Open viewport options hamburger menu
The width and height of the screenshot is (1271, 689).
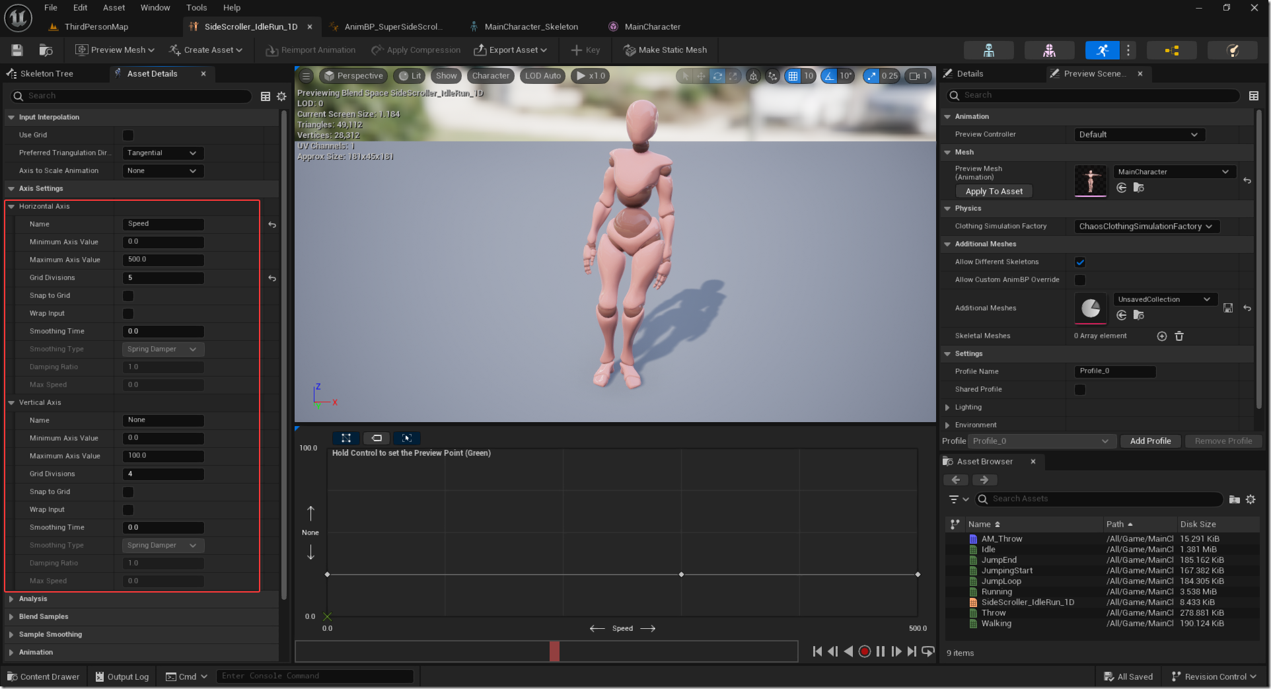(x=306, y=76)
